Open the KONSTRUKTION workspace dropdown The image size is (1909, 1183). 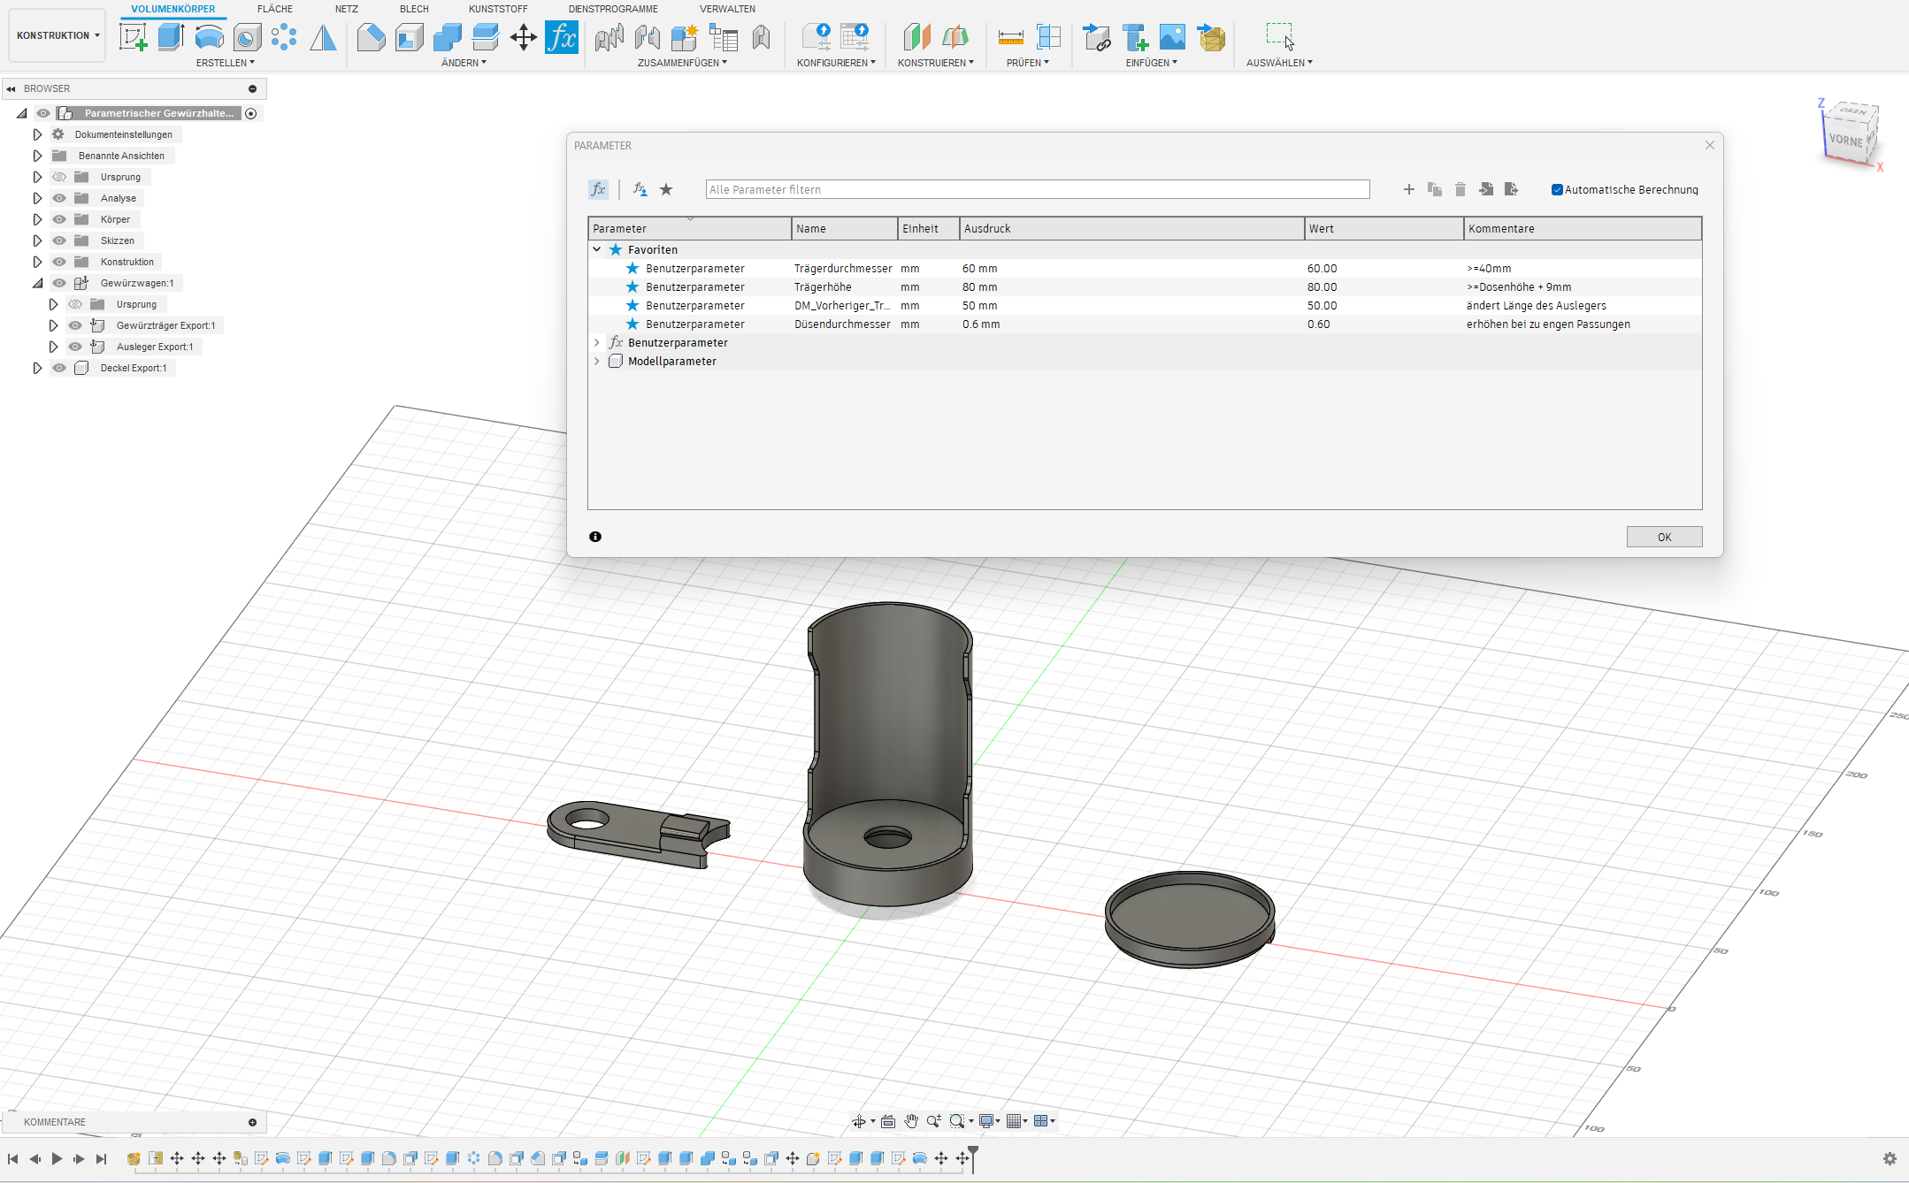(x=57, y=35)
